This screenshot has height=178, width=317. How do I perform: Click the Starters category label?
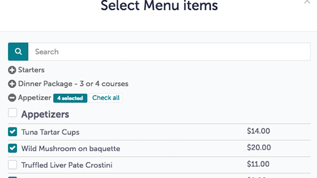pos(31,70)
